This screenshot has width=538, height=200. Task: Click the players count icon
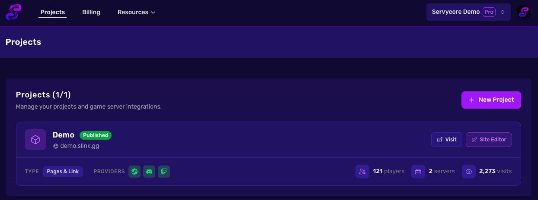pos(362,172)
